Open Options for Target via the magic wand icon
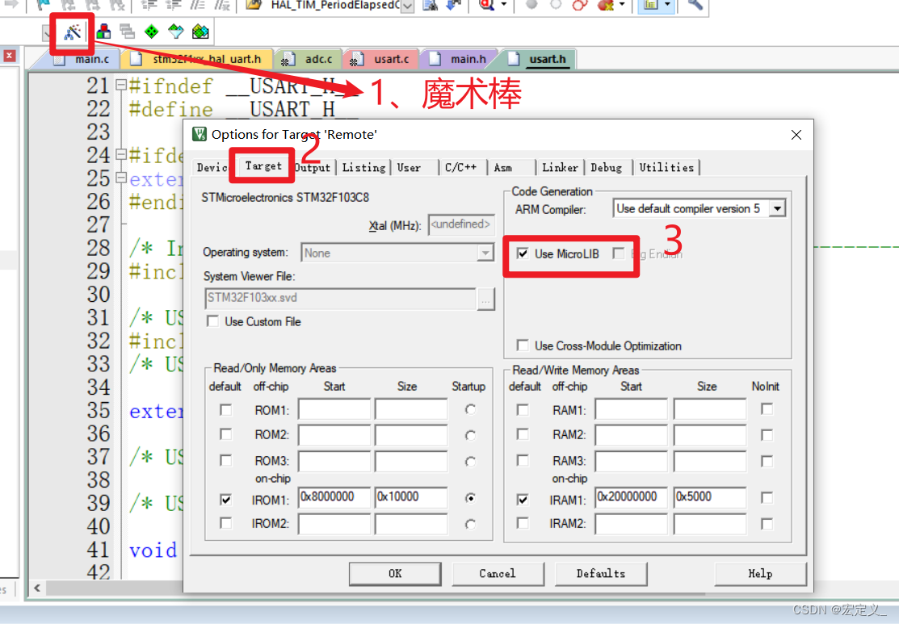Viewport: 899px width, 624px height. click(x=73, y=32)
